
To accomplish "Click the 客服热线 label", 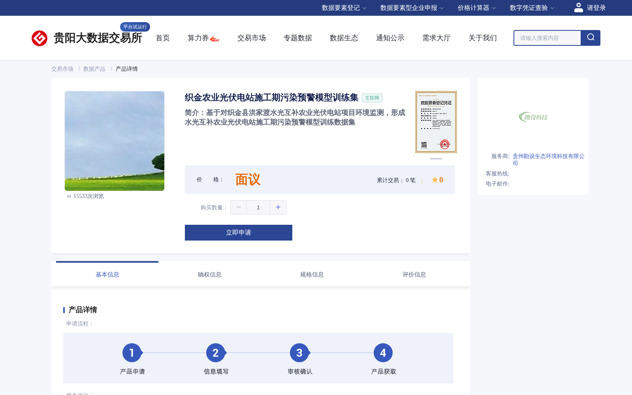I will coord(498,173).
